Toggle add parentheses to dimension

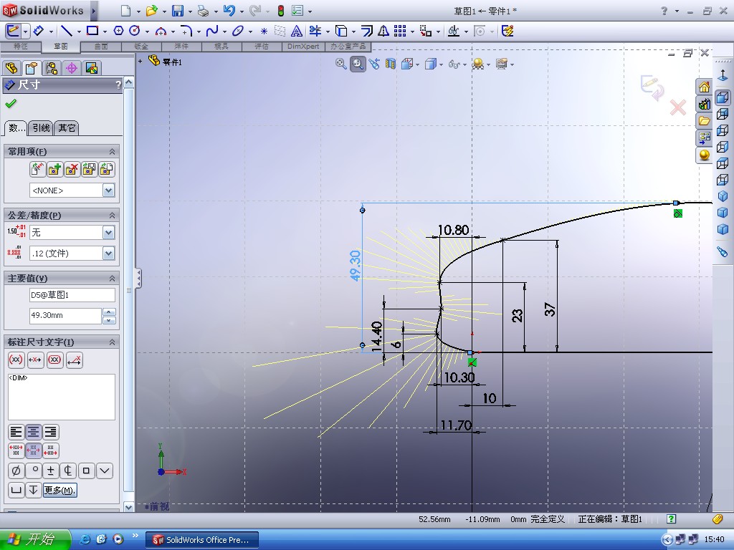[x=16, y=360]
